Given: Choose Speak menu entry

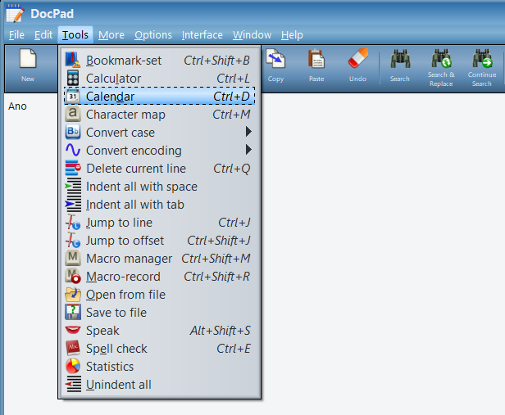Looking at the screenshot, I should click(160, 330).
